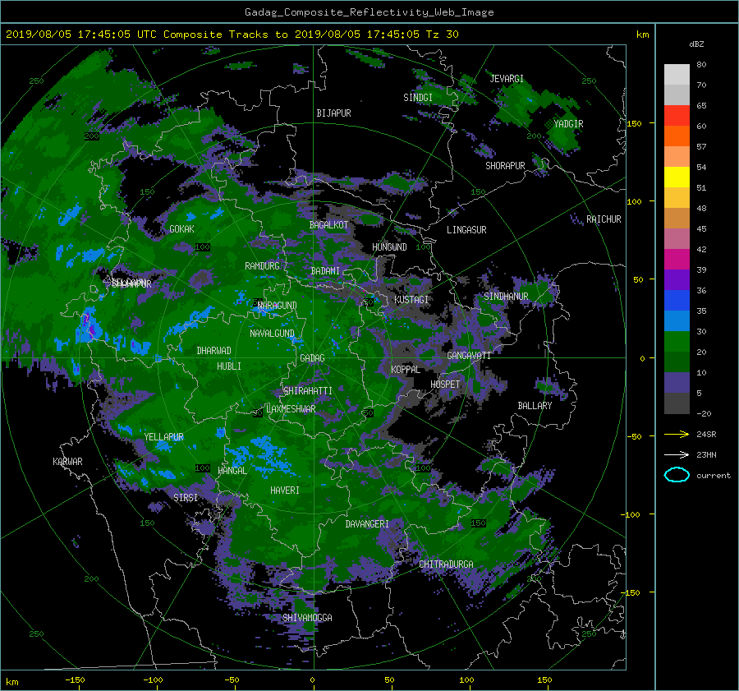
Task: Select the 51 dBZ yellow color swatch
Action: [677, 177]
